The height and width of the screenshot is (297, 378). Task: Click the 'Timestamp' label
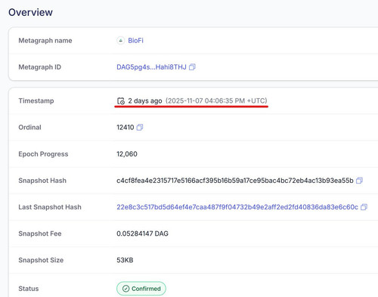[36, 101]
